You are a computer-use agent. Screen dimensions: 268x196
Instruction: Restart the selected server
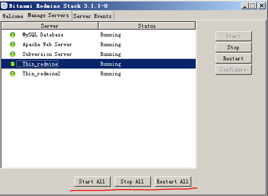click(x=234, y=58)
